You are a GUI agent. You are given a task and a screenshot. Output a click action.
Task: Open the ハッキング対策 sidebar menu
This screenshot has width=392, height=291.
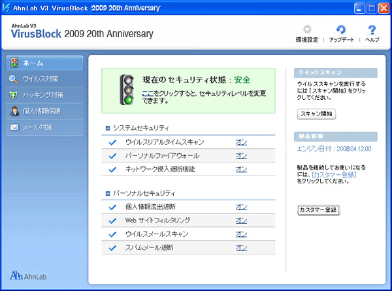tap(43, 95)
